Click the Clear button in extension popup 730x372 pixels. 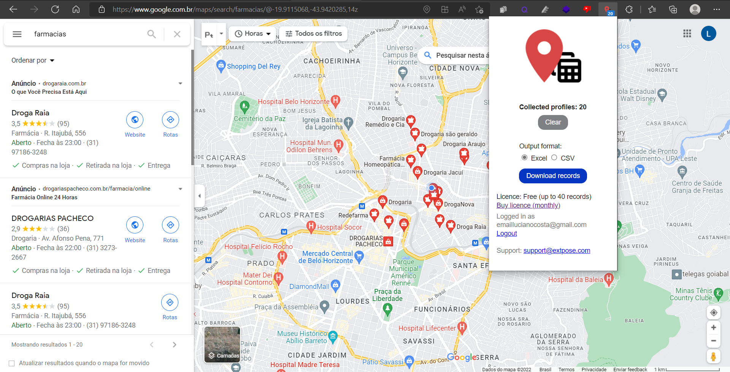click(553, 122)
